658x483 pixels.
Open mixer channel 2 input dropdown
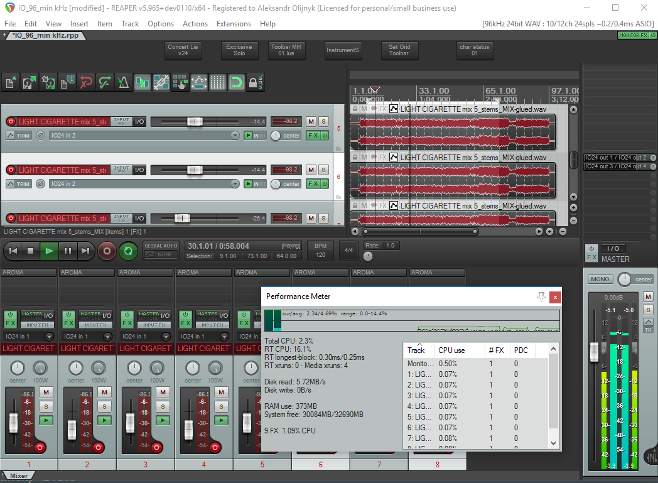pyautogui.click(x=87, y=336)
